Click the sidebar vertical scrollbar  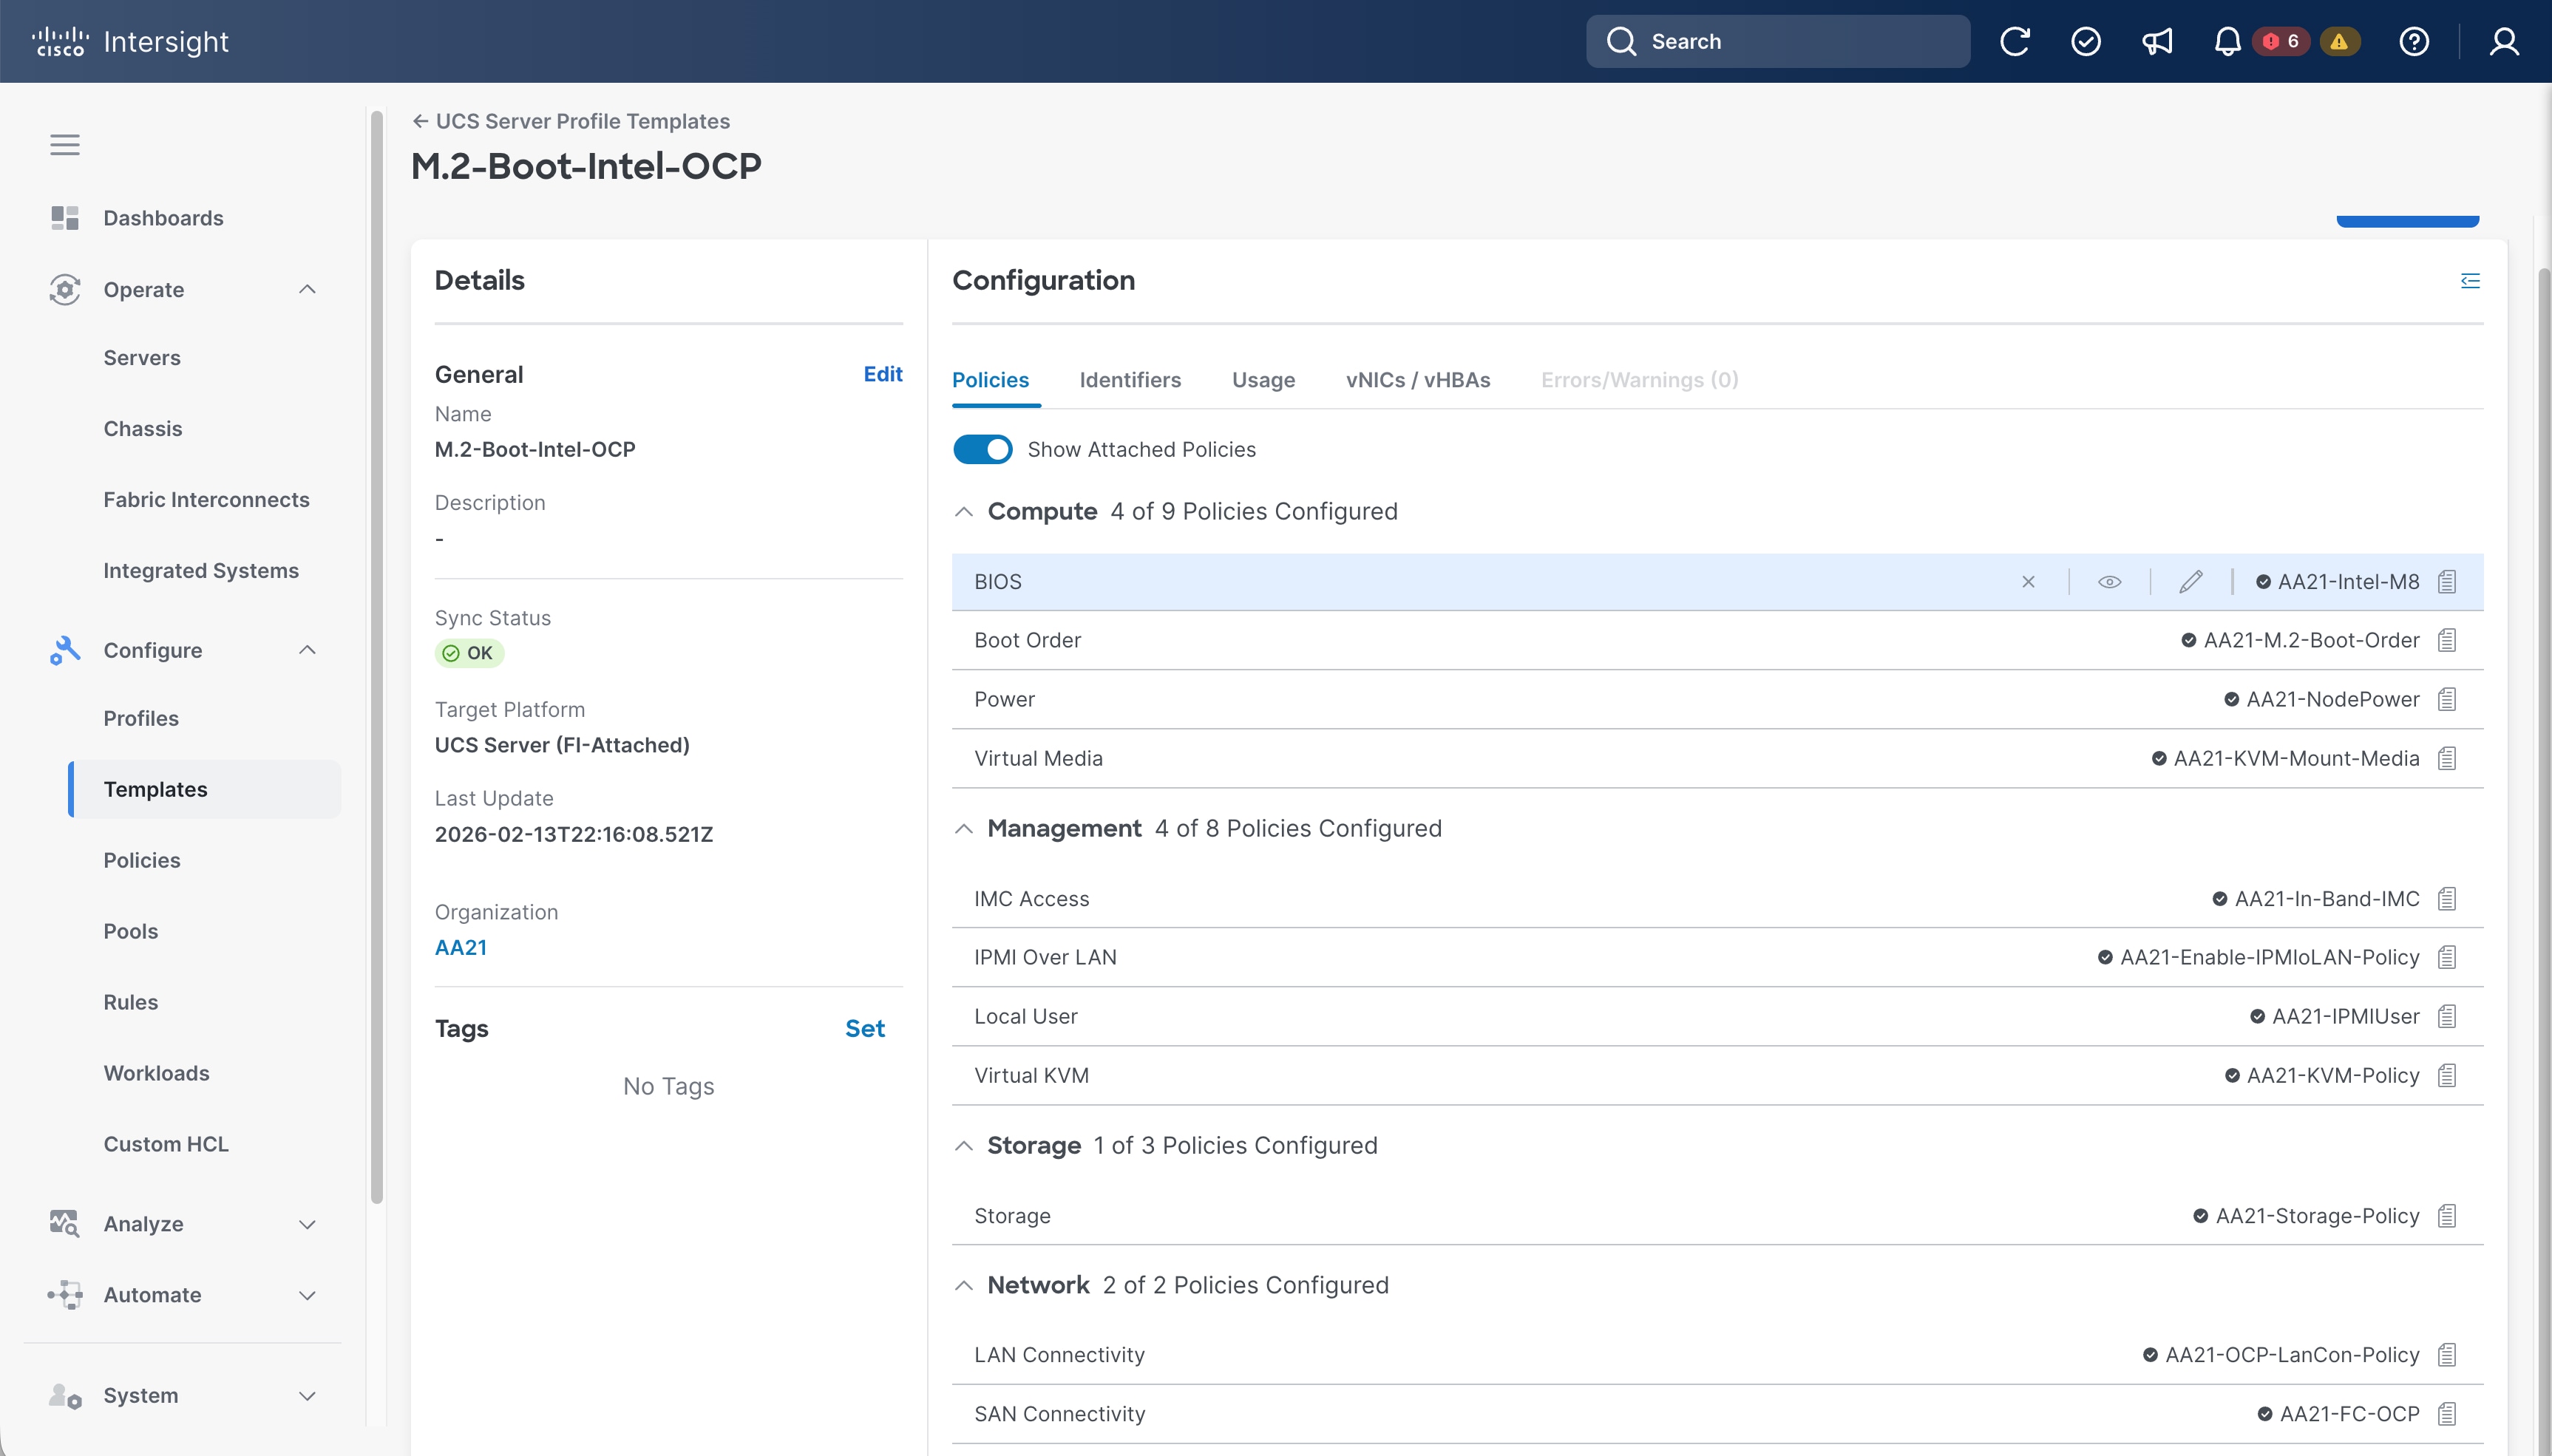point(377,656)
